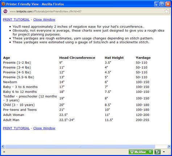Click the Firefox logo in the title bar
172x156 pixels.
(x=3, y=4)
